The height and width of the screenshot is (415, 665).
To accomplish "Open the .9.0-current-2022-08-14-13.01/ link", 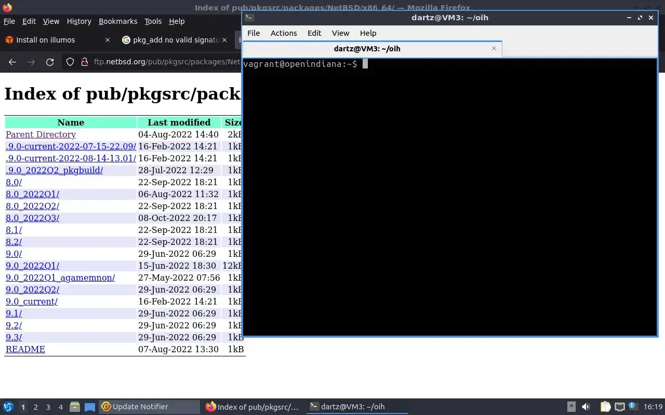I will (71, 158).
